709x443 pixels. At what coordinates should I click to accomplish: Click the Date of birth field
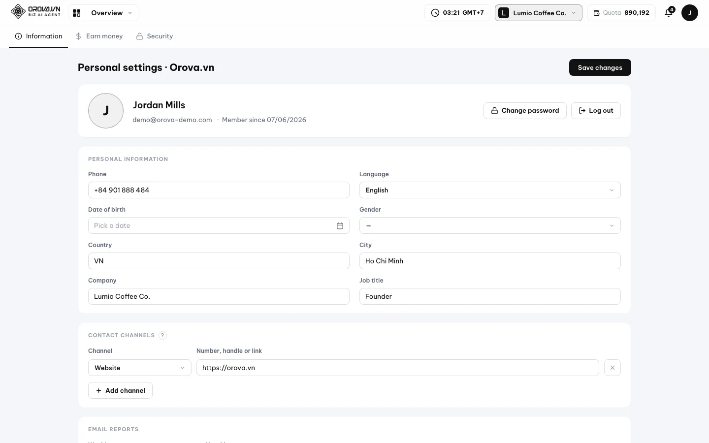[x=219, y=225]
